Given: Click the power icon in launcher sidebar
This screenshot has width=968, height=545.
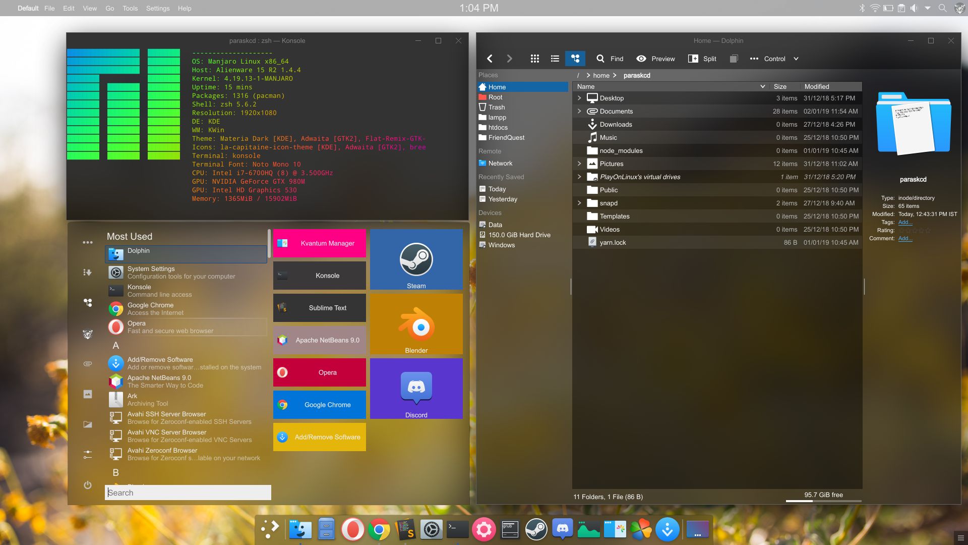Looking at the screenshot, I should pos(87,485).
